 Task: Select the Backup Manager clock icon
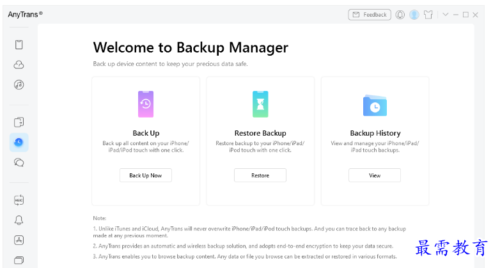(x=19, y=142)
